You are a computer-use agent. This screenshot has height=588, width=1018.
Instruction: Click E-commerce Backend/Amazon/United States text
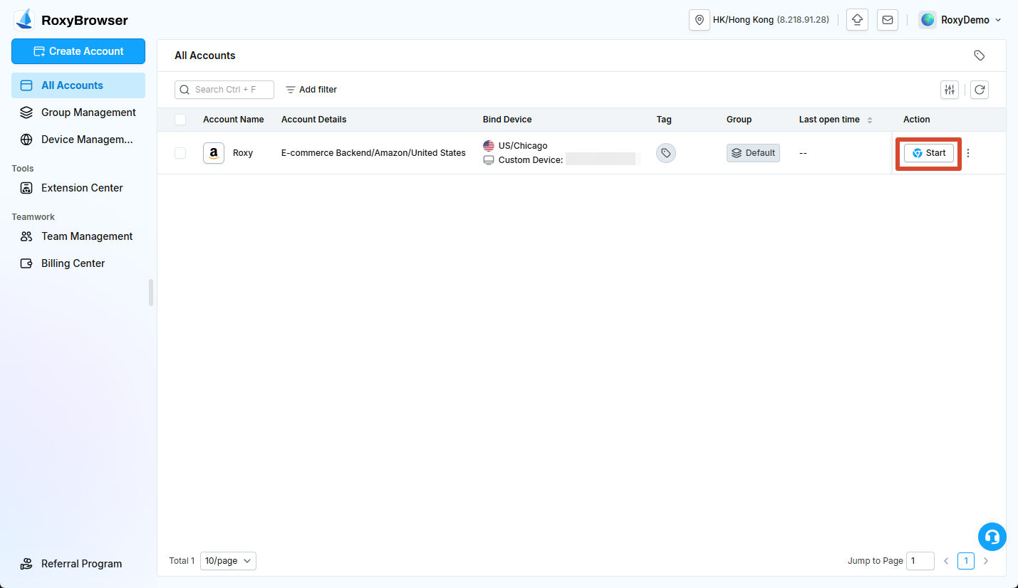point(373,153)
